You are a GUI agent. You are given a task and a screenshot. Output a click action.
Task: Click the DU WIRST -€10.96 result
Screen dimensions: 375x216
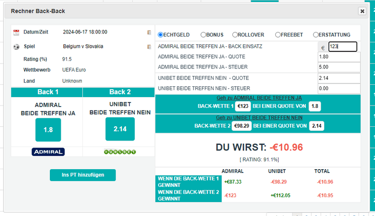[259, 147]
